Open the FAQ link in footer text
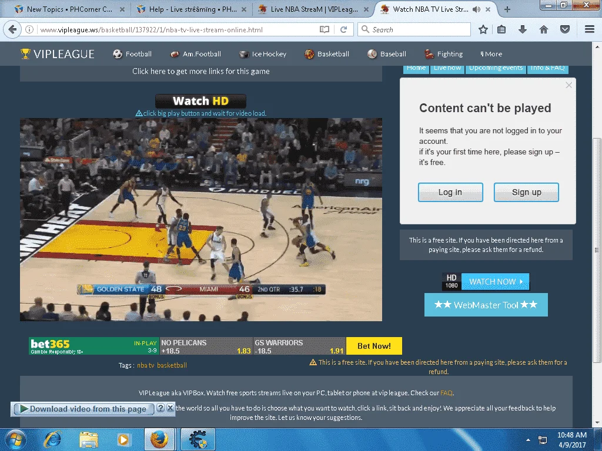Screen dimensions: 602x451 pyautogui.click(x=446, y=393)
